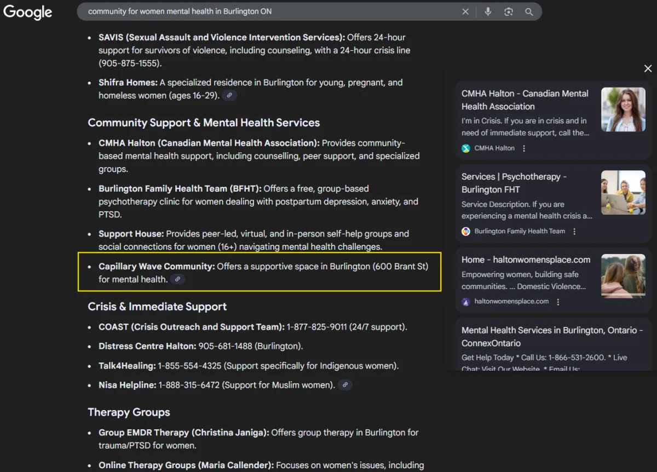Start voice search with microphone icon
Screen dimensions: 657x472
488,11
